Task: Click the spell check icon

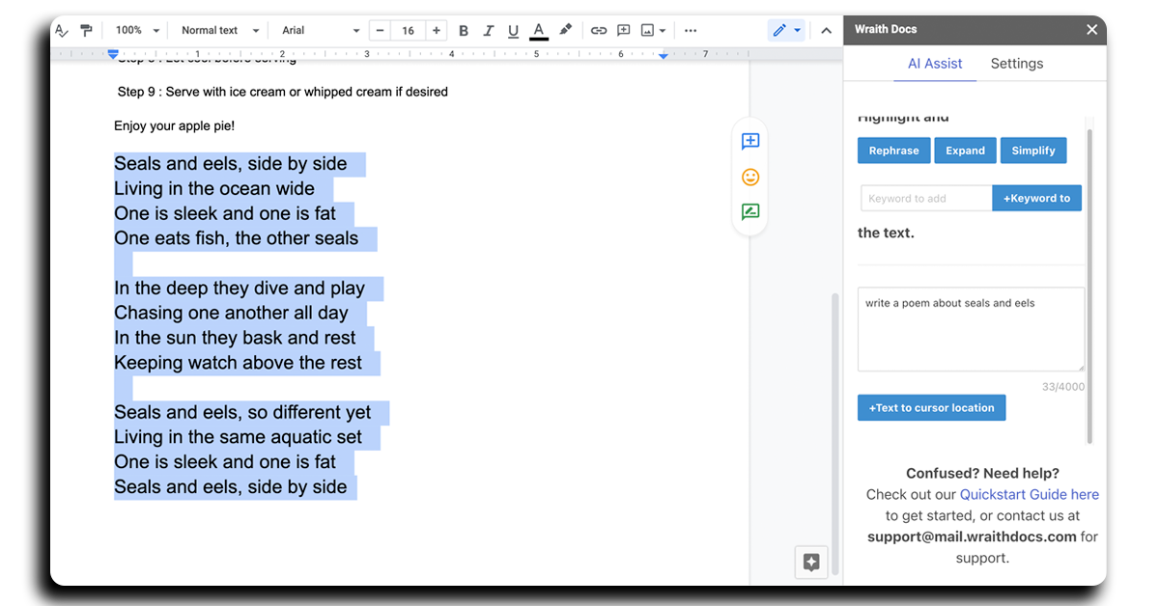Action: 62,31
